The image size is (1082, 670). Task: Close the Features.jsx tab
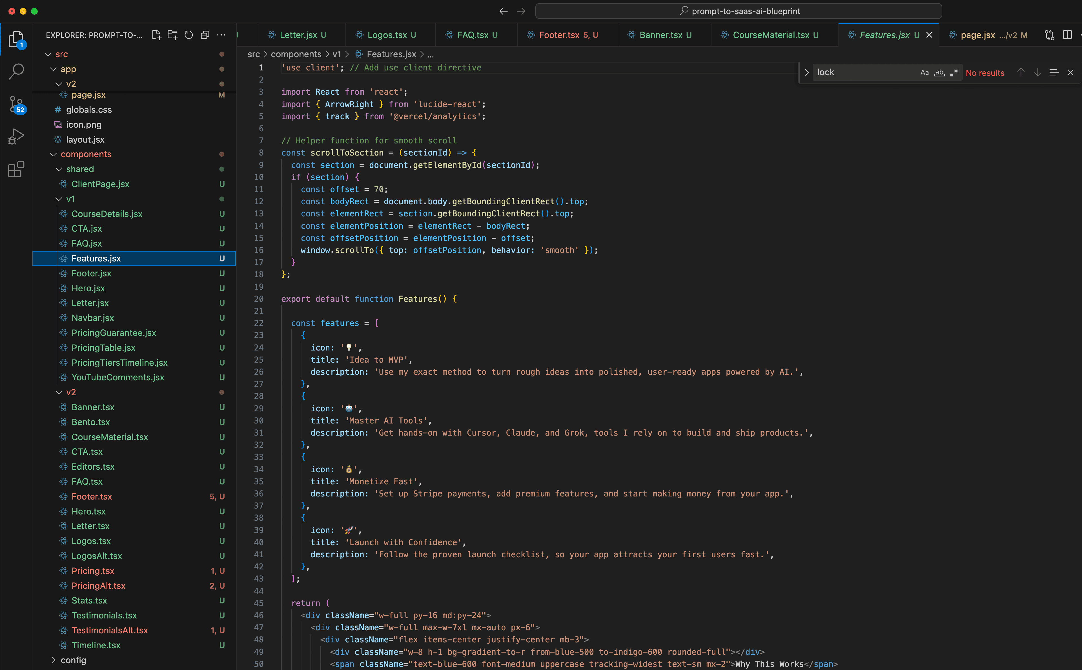(x=930, y=35)
